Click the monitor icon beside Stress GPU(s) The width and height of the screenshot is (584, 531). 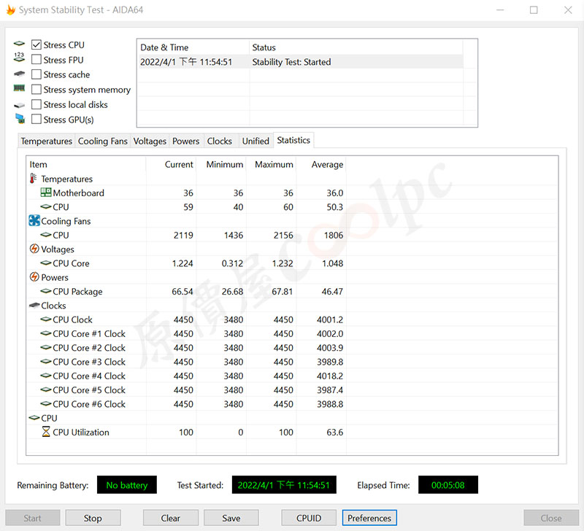pos(20,119)
